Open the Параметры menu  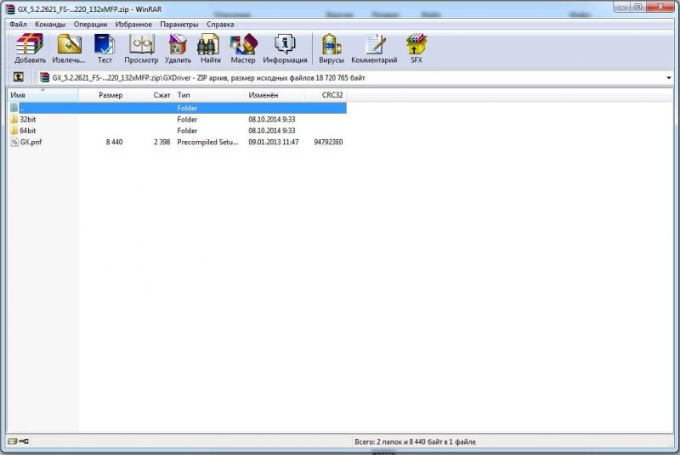tap(179, 25)
